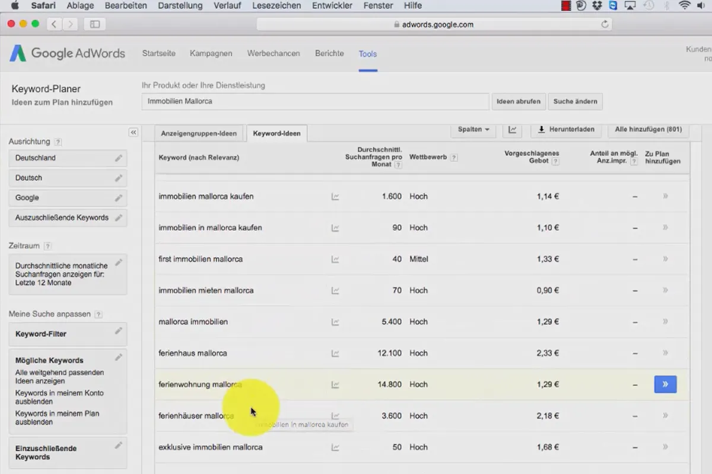Edit the Zeitraum date range pencil
712x474 pixels.
(x=119, y=262)
